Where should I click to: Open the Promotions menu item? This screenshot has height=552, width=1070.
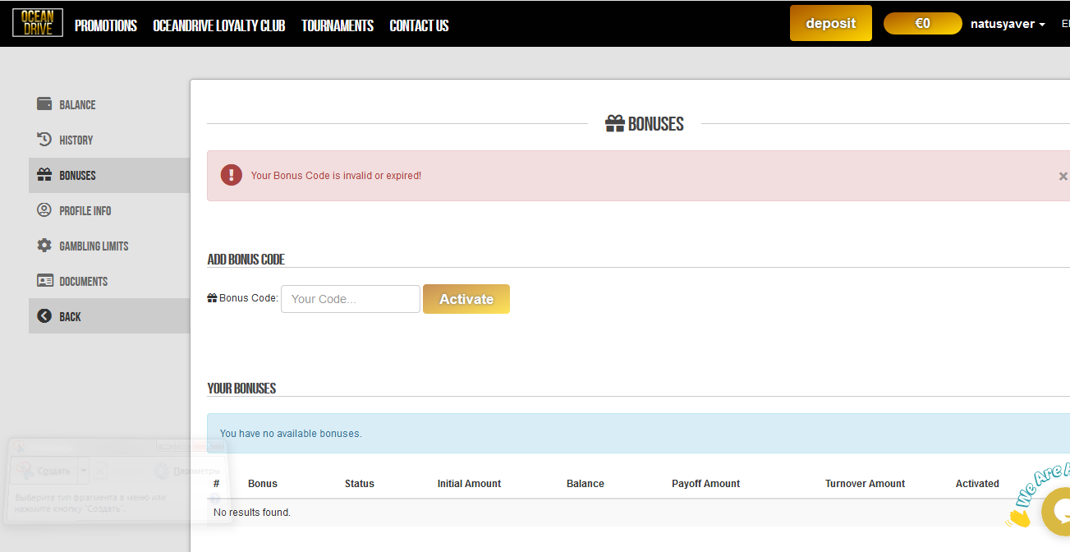click(106, 26)
